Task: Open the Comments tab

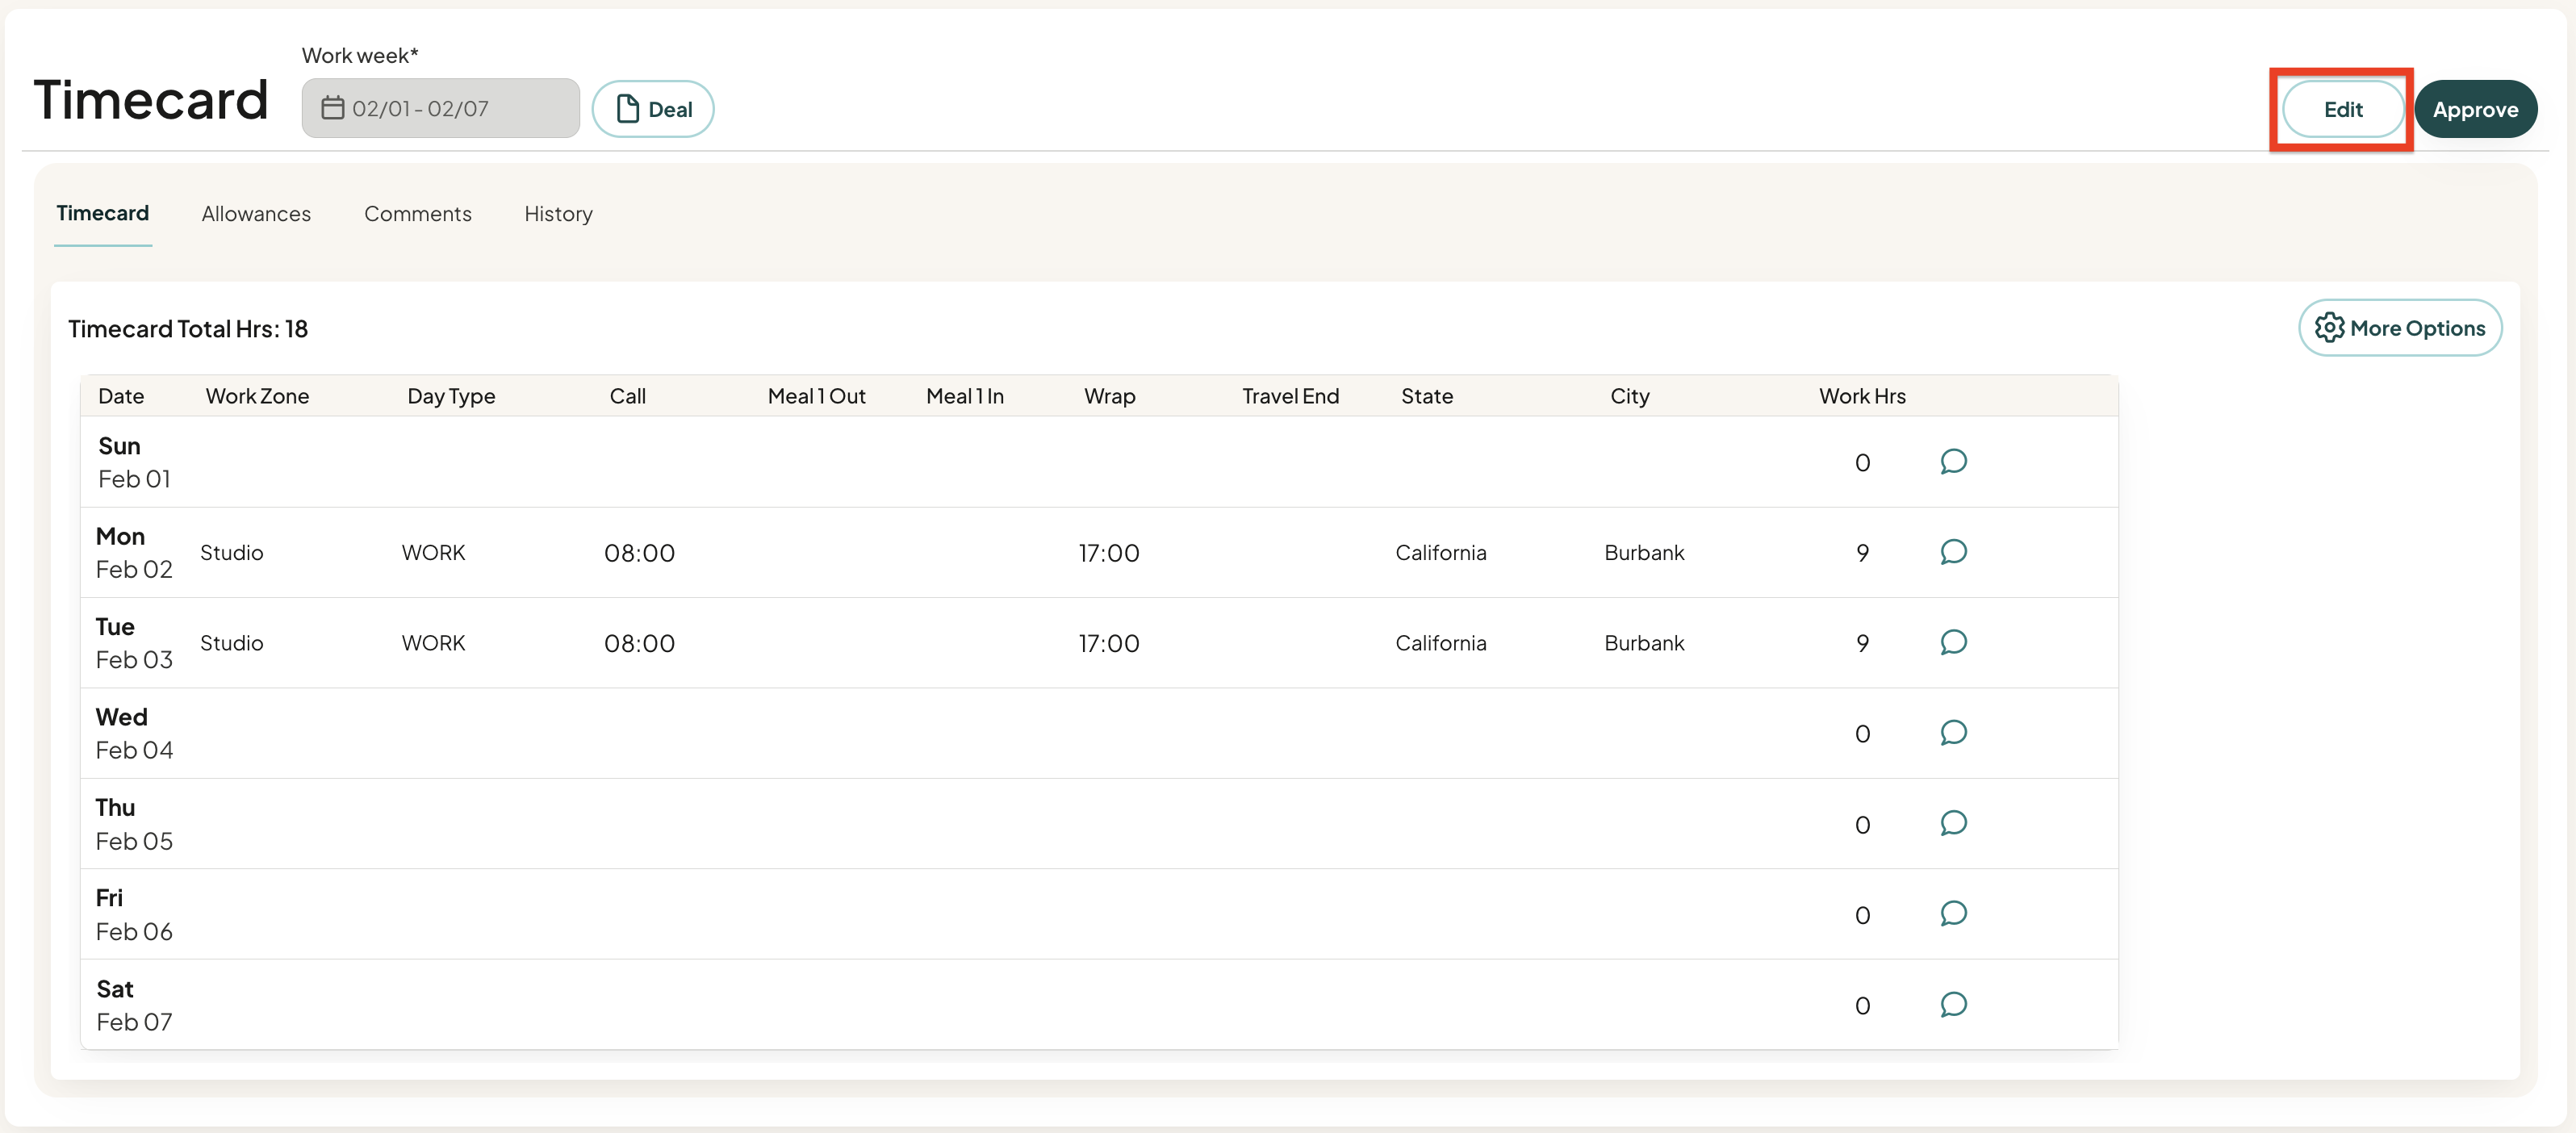Action: point(418,213)
